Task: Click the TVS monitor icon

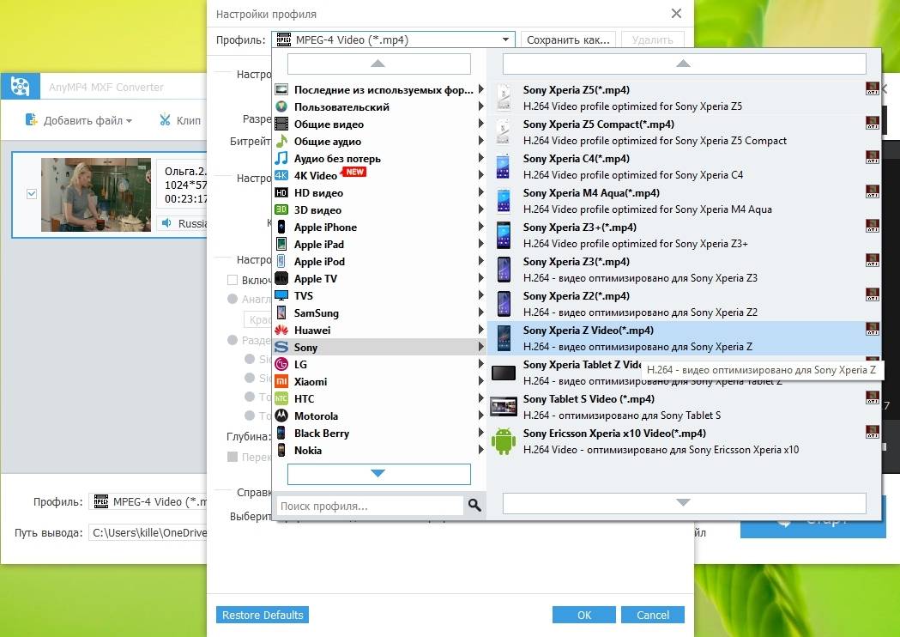Action: [281, 296]
